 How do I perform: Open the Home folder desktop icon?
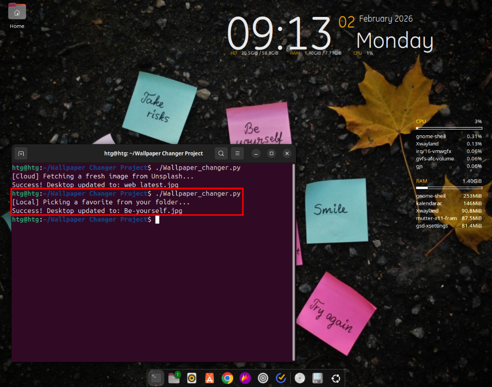pyautogui.click(x=17, y=16)
